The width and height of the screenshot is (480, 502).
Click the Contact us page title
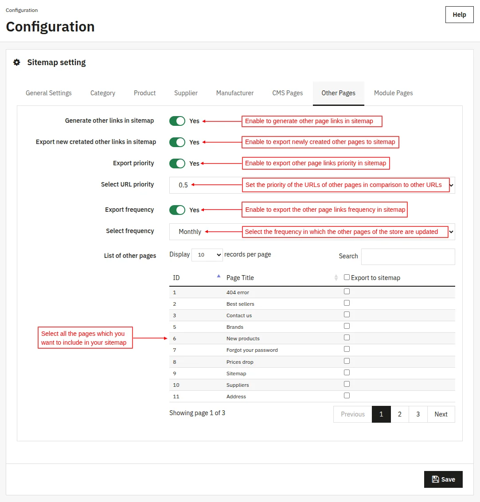239,315
